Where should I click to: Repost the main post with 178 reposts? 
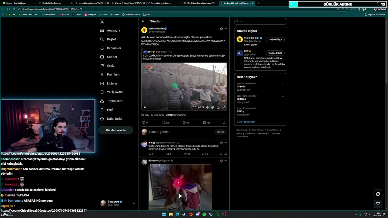click(x=166, y=123)
